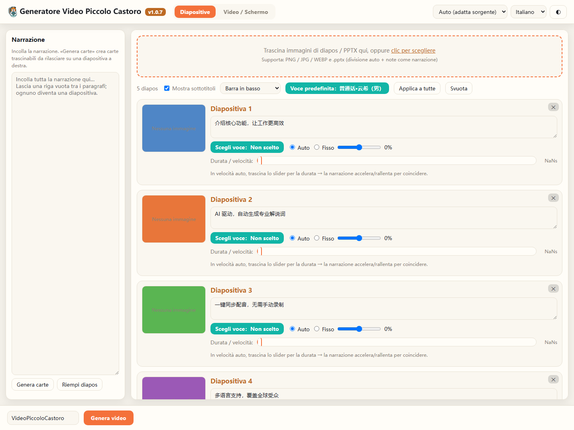Click the clic per scegliere link
This screenshot has width=574, height=430.
413,51
